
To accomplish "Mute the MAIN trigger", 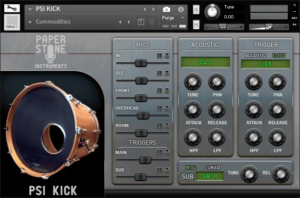I will 167,152.
